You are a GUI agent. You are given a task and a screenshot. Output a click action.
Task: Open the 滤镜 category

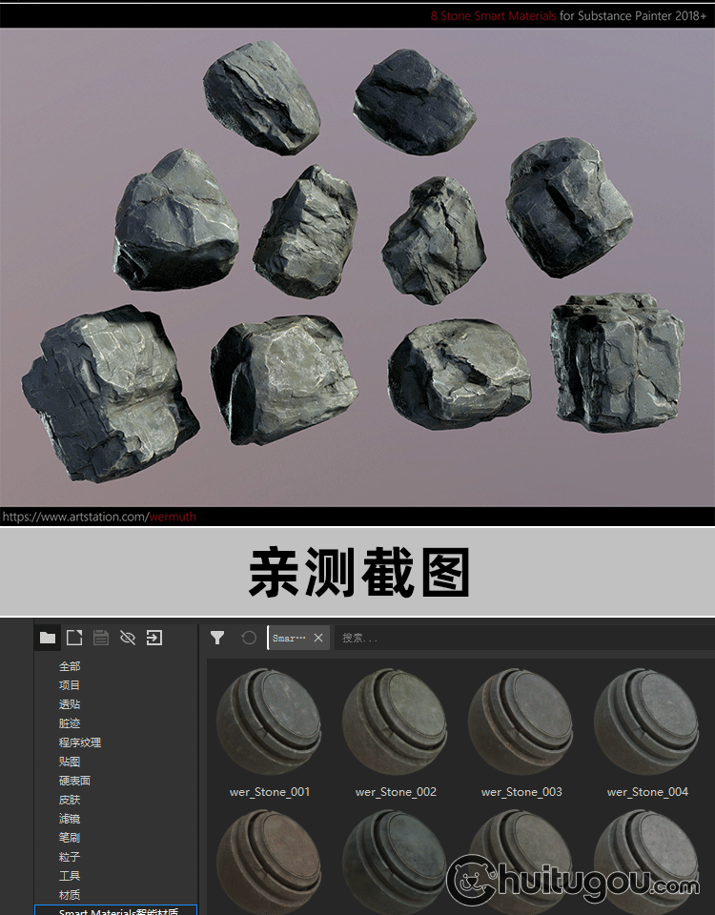click(x=70, y=819)
